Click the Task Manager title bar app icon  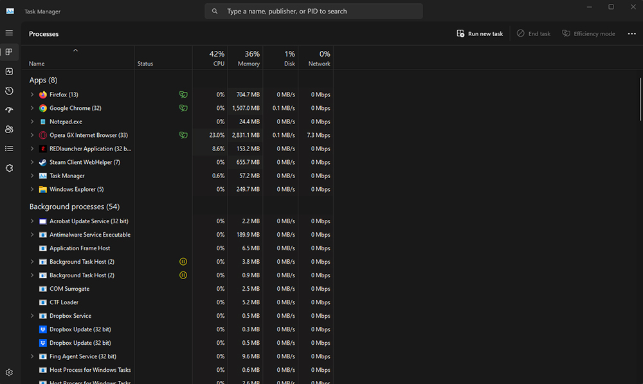pos(10,11)
